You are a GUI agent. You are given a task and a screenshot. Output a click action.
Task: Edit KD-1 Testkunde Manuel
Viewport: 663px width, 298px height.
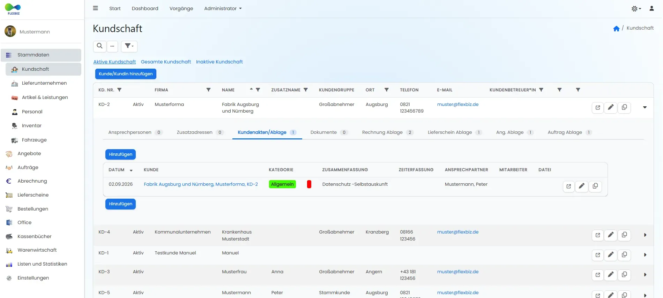tap(611, 255)
